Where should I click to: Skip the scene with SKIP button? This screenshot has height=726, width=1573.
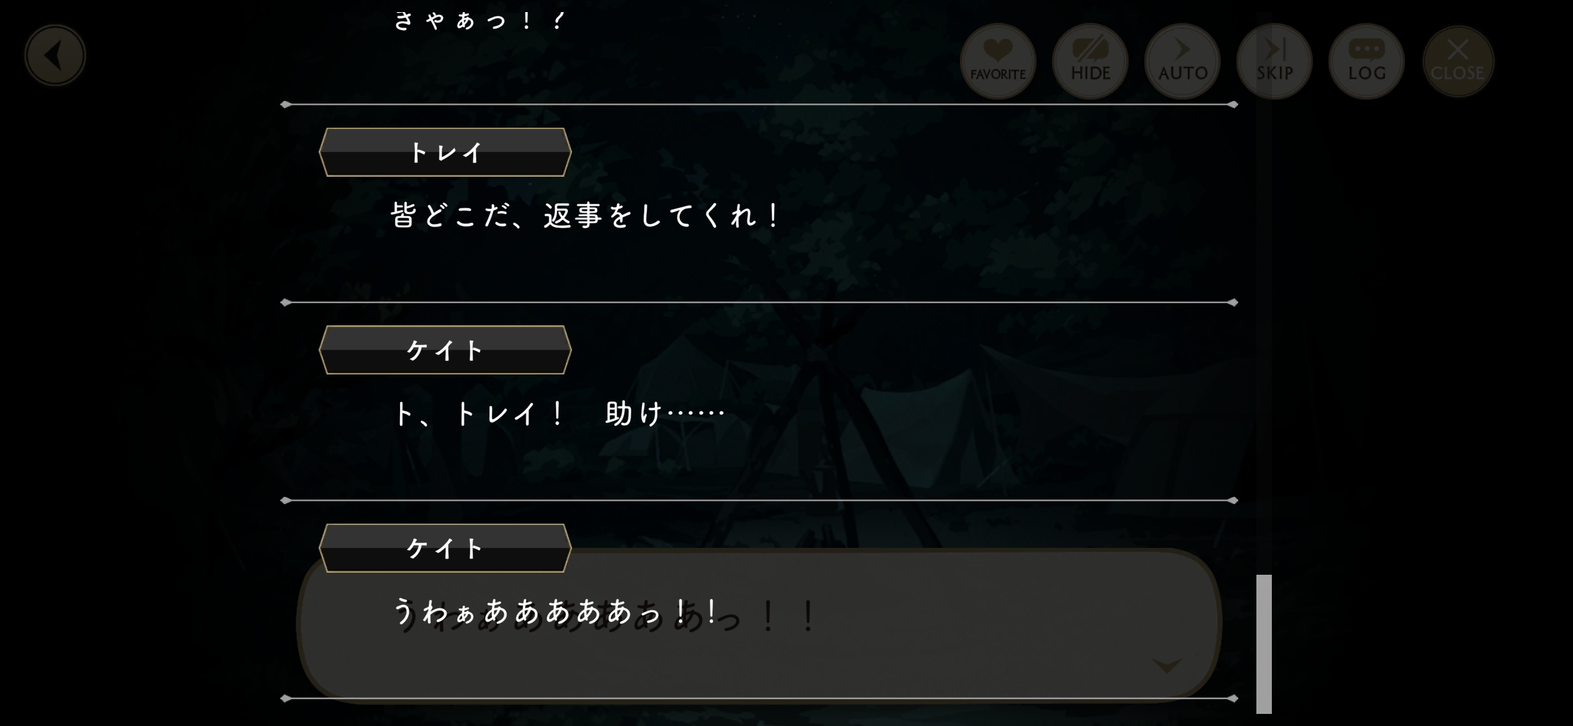[1275, 61]
